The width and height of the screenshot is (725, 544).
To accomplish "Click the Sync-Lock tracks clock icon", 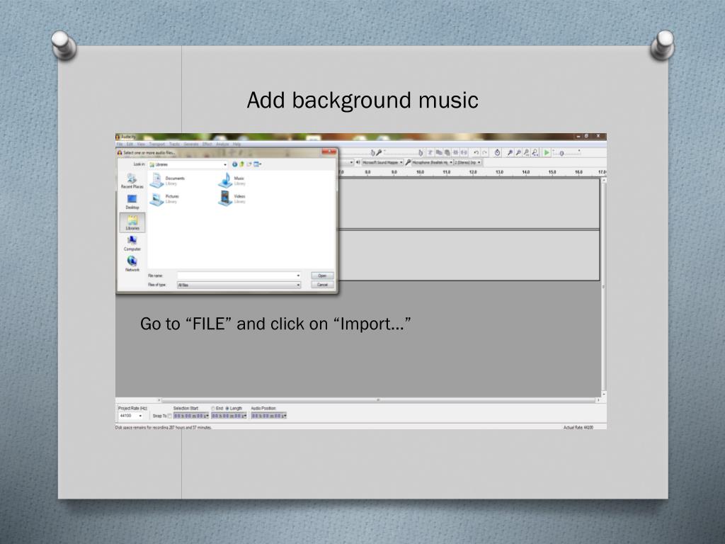I will tap(498, 153).
